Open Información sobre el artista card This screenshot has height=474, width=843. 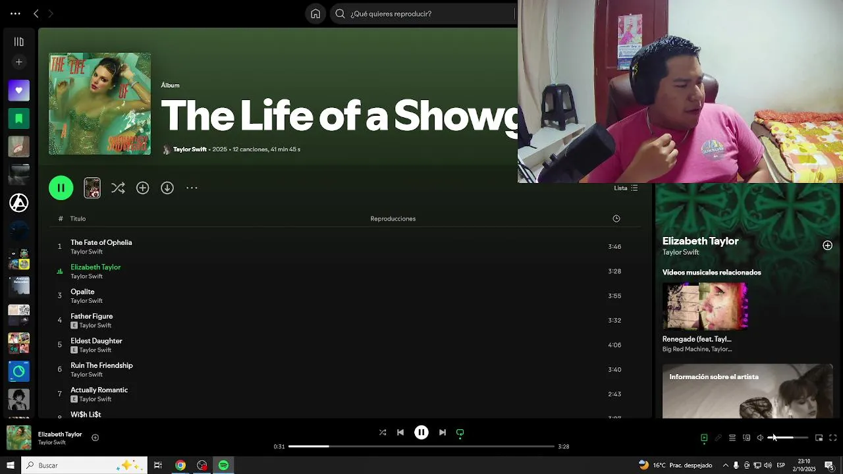pyautogui.click(x=748, y=391)
